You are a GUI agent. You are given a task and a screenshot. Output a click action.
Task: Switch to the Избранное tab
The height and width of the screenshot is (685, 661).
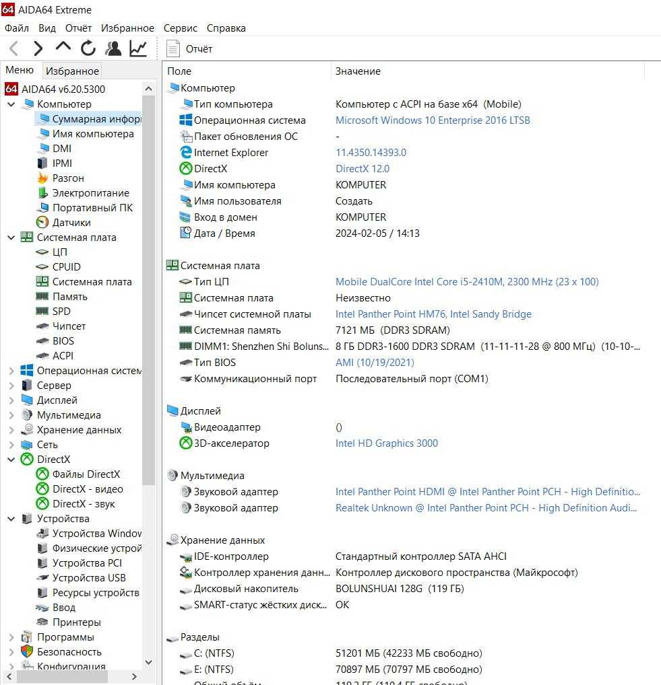[x=73, y=71]
